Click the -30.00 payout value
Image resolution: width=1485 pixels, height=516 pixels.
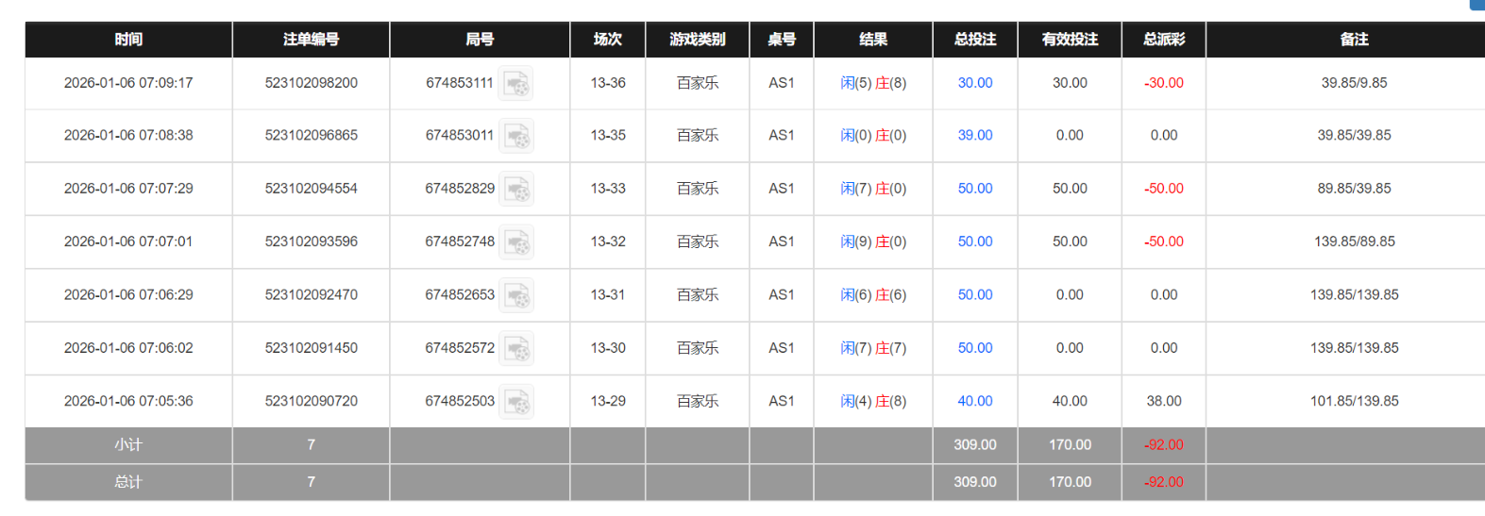[1163, 83]
